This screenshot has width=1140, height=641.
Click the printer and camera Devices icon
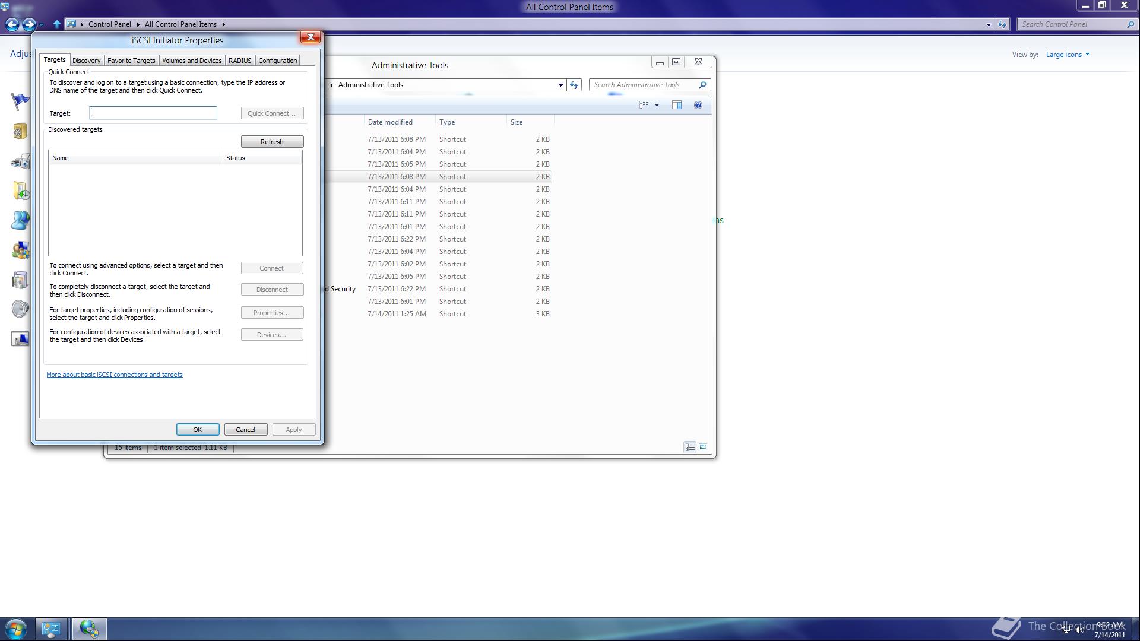[20, 161]
